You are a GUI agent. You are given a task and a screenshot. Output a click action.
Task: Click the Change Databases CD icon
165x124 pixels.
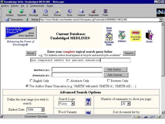coord(122,36)
